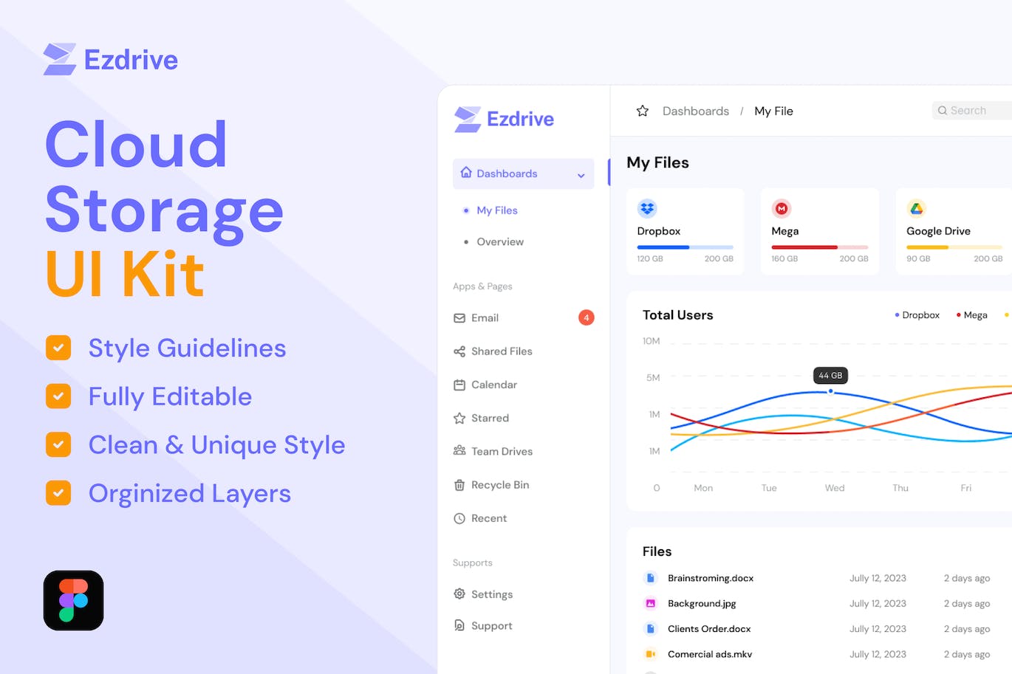Open Team Drives page
1012x674 pixels.
click(x=502, y=451)
